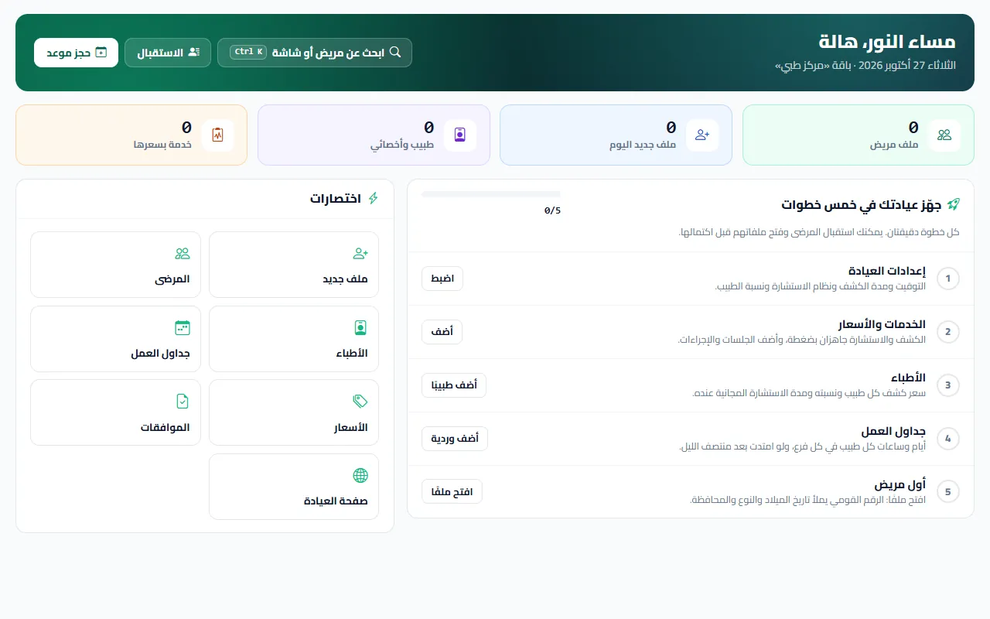Click the الخدمات والأسعار step title
The width and height of the screenshot is (990, 619).
(882, 325)
